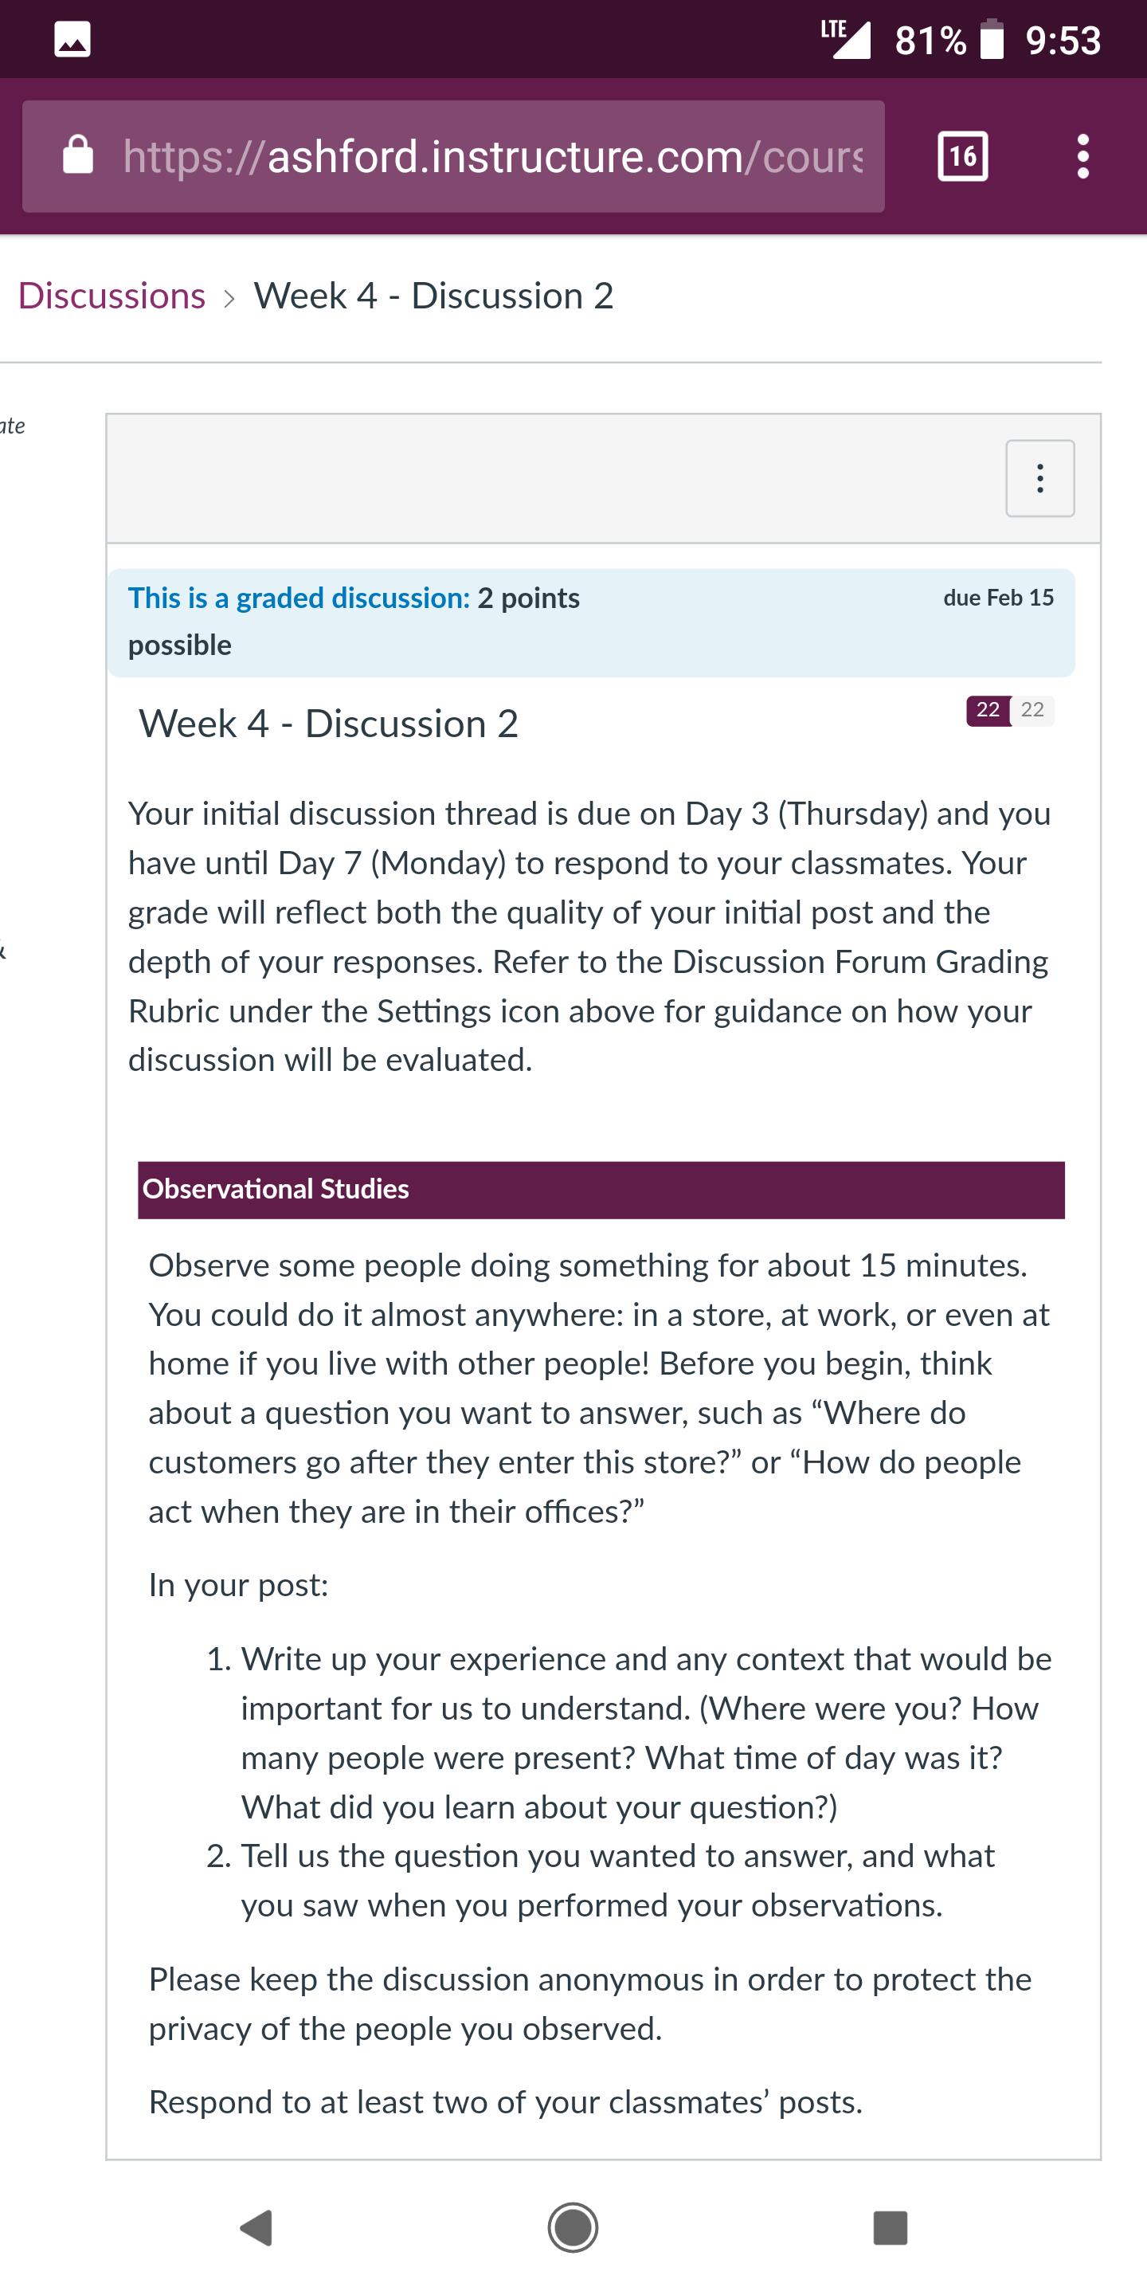This screenshot has width=1147, height=2295.
Task: Go to Discussions breadcrumb link
Action: click(112, 296)
